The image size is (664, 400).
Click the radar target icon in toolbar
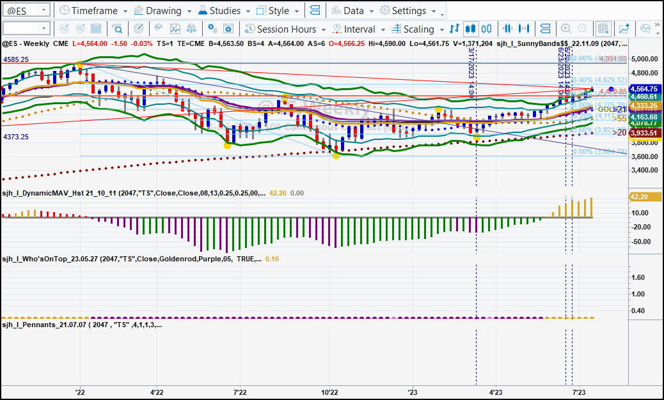click(x=138, y=29)
